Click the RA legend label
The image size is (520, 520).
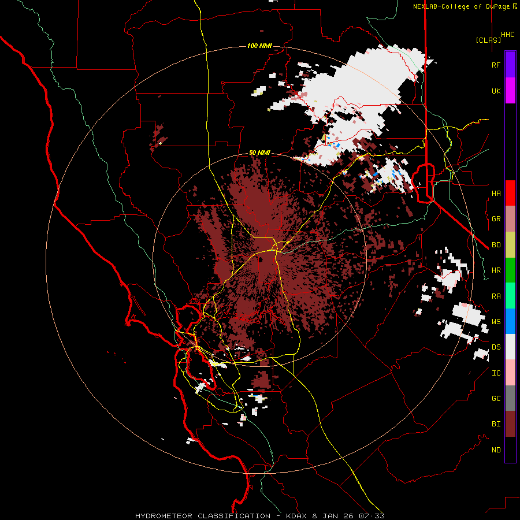click(x=496, y=296)
